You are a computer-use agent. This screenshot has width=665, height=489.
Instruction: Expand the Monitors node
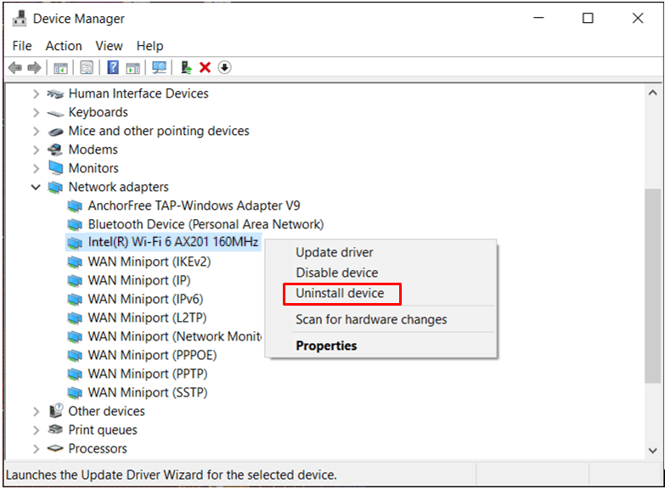[x=36, y=168]
